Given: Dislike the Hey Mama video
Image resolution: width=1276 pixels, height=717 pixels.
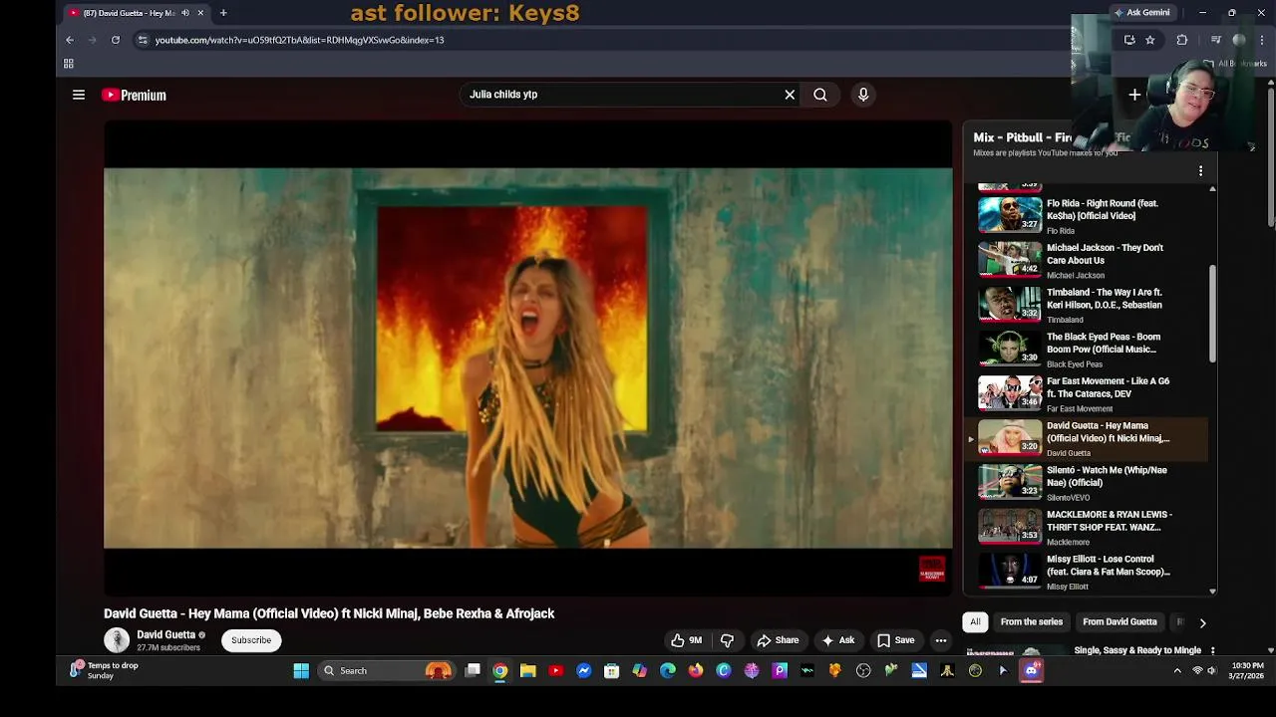Looking at the screenshot, I should coord(727,640).
